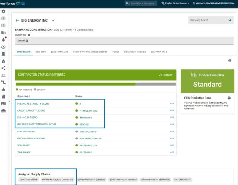Image resolution: width=238 pixels, height=185 pixels.
Task: Click the ID card sidebar icon
Action: 3,103
